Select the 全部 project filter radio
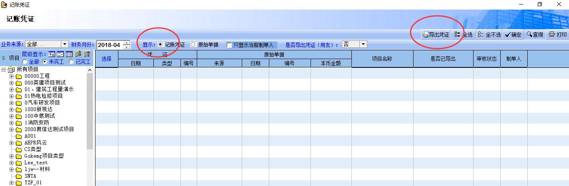Screen dimensions: 569x186 [25, 62]
